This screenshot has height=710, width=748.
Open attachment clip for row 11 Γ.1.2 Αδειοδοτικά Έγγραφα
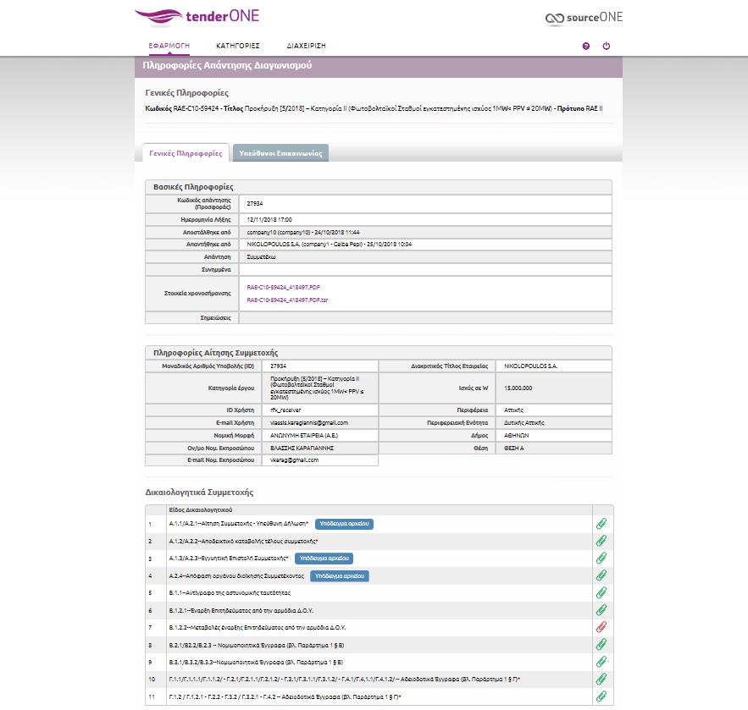[x=601, y=696]
